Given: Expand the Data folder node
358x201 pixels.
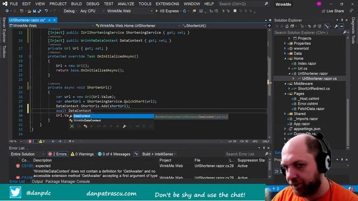Looking at the screenshot, I should tap(285, 54).
